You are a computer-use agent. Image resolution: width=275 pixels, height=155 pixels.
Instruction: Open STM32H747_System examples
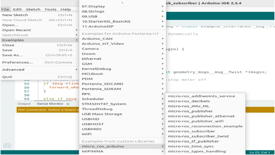point(122,104)
